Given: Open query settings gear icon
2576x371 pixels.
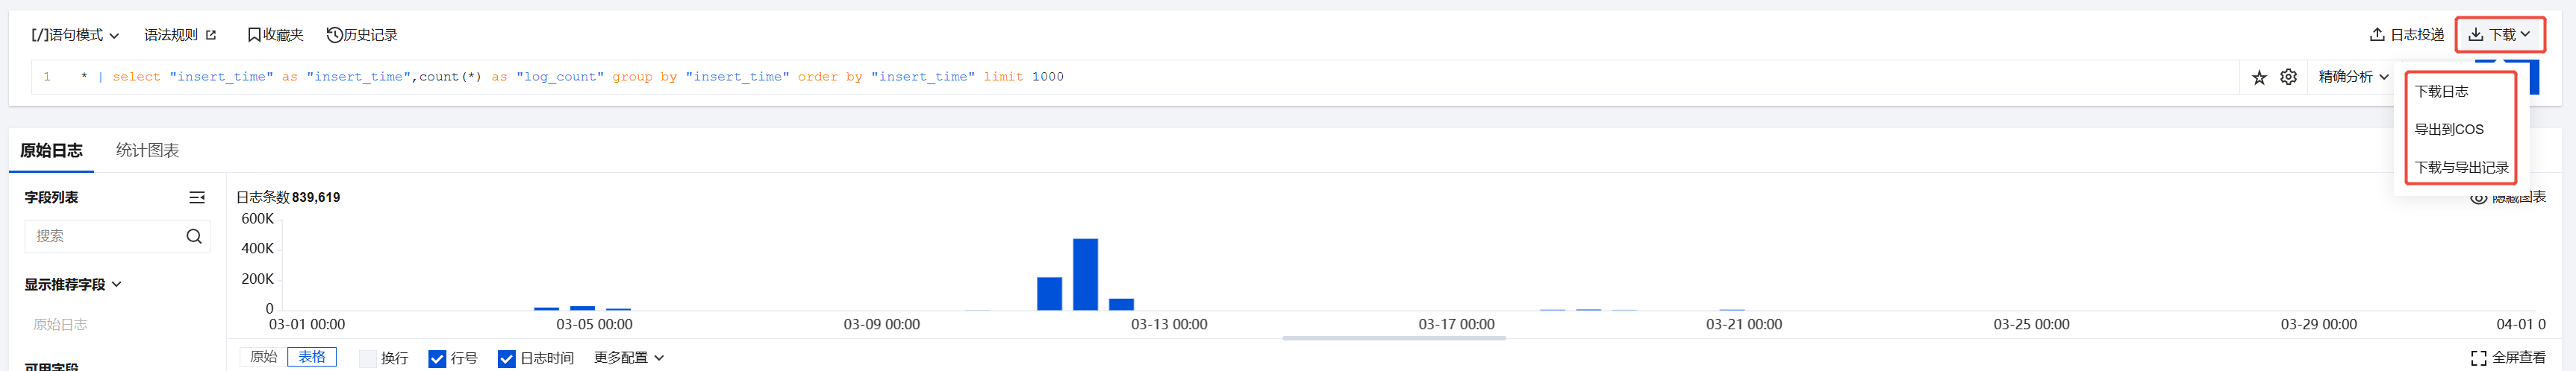Looking at the screenshot, I should (2288, 77).
